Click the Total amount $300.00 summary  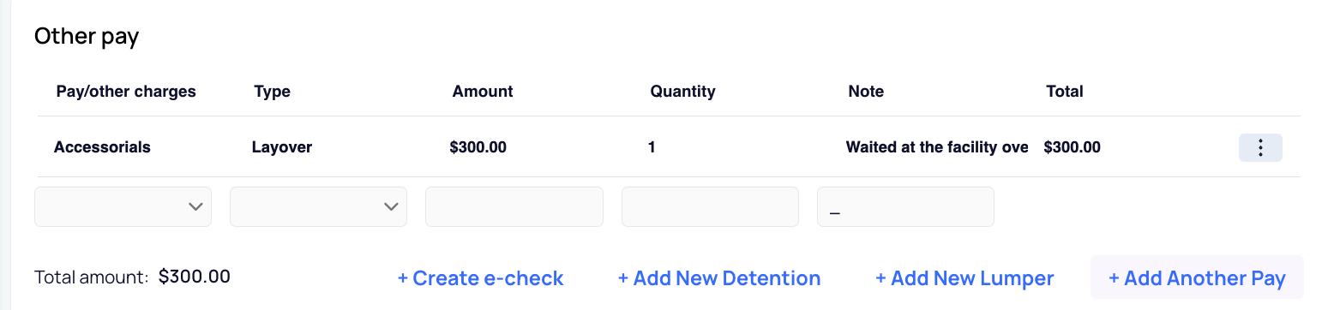[x=132, y=277]
